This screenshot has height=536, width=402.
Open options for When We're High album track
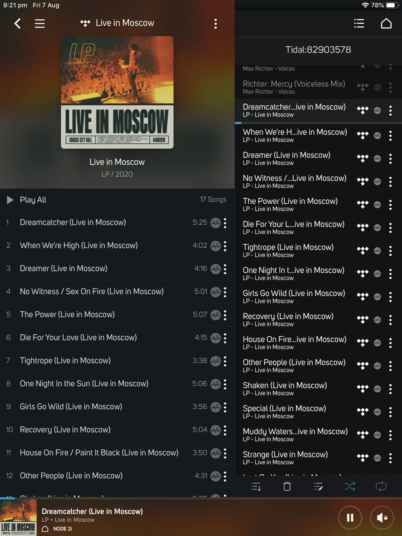coord(225,246)
